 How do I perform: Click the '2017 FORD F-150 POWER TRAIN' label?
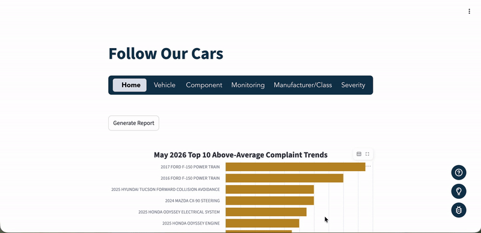pyautogui.click(x=190, y=167)
